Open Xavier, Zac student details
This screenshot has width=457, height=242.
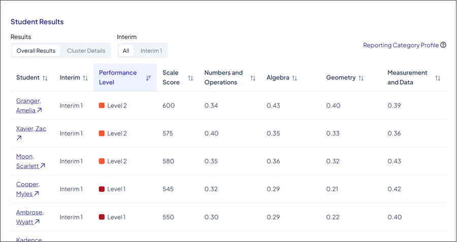click(31, 129)
